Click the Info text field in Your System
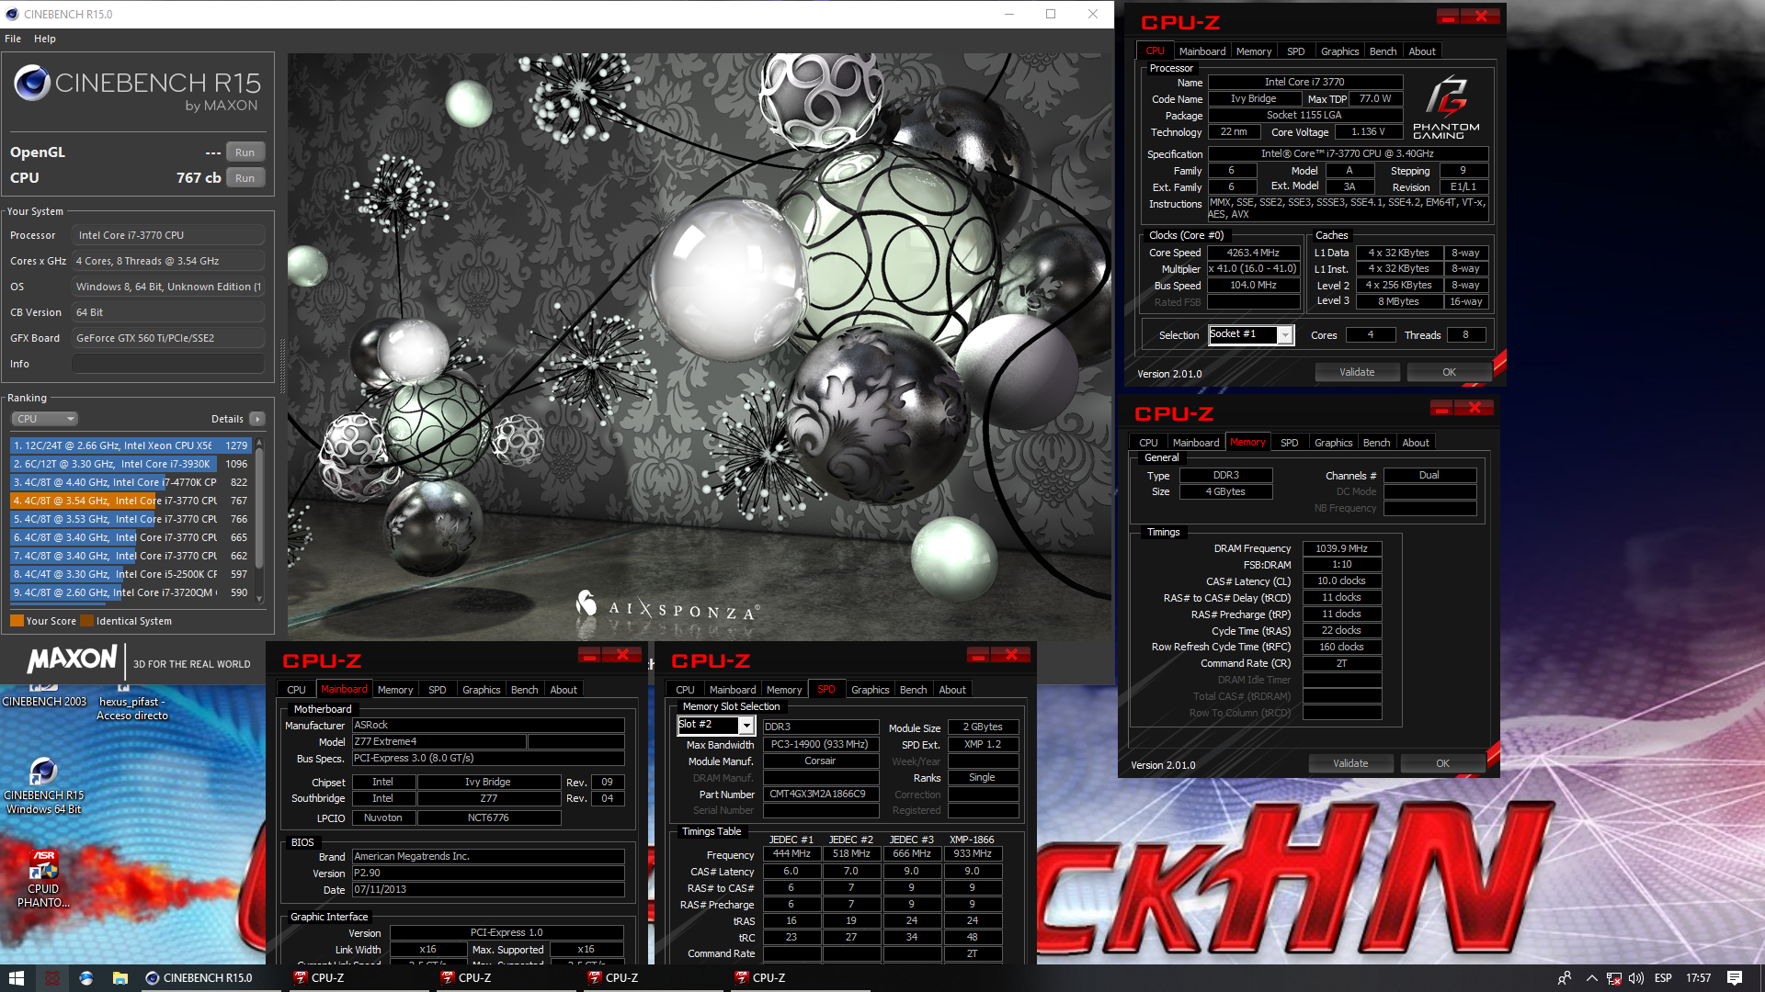The image size is (1765, 992). pyautogui.click(x=168, y=364)
